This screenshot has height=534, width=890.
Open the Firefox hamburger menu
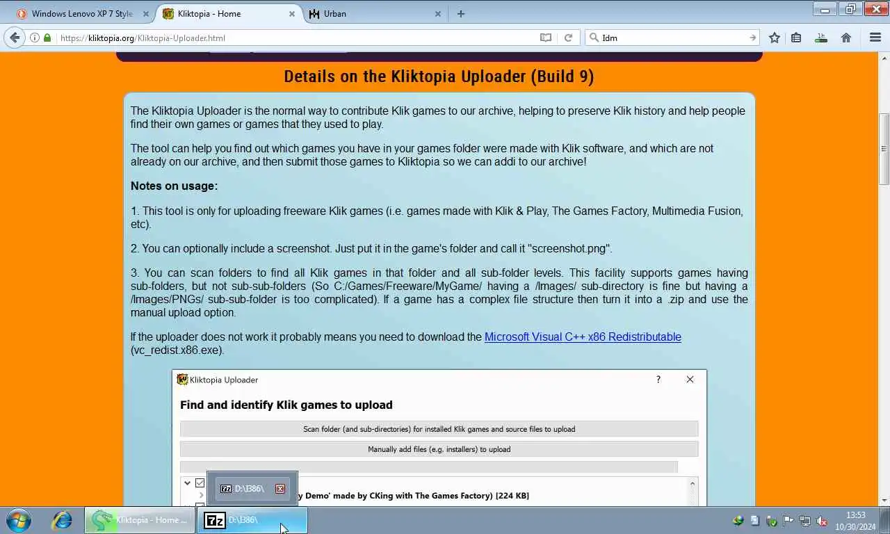click(875, 38)
